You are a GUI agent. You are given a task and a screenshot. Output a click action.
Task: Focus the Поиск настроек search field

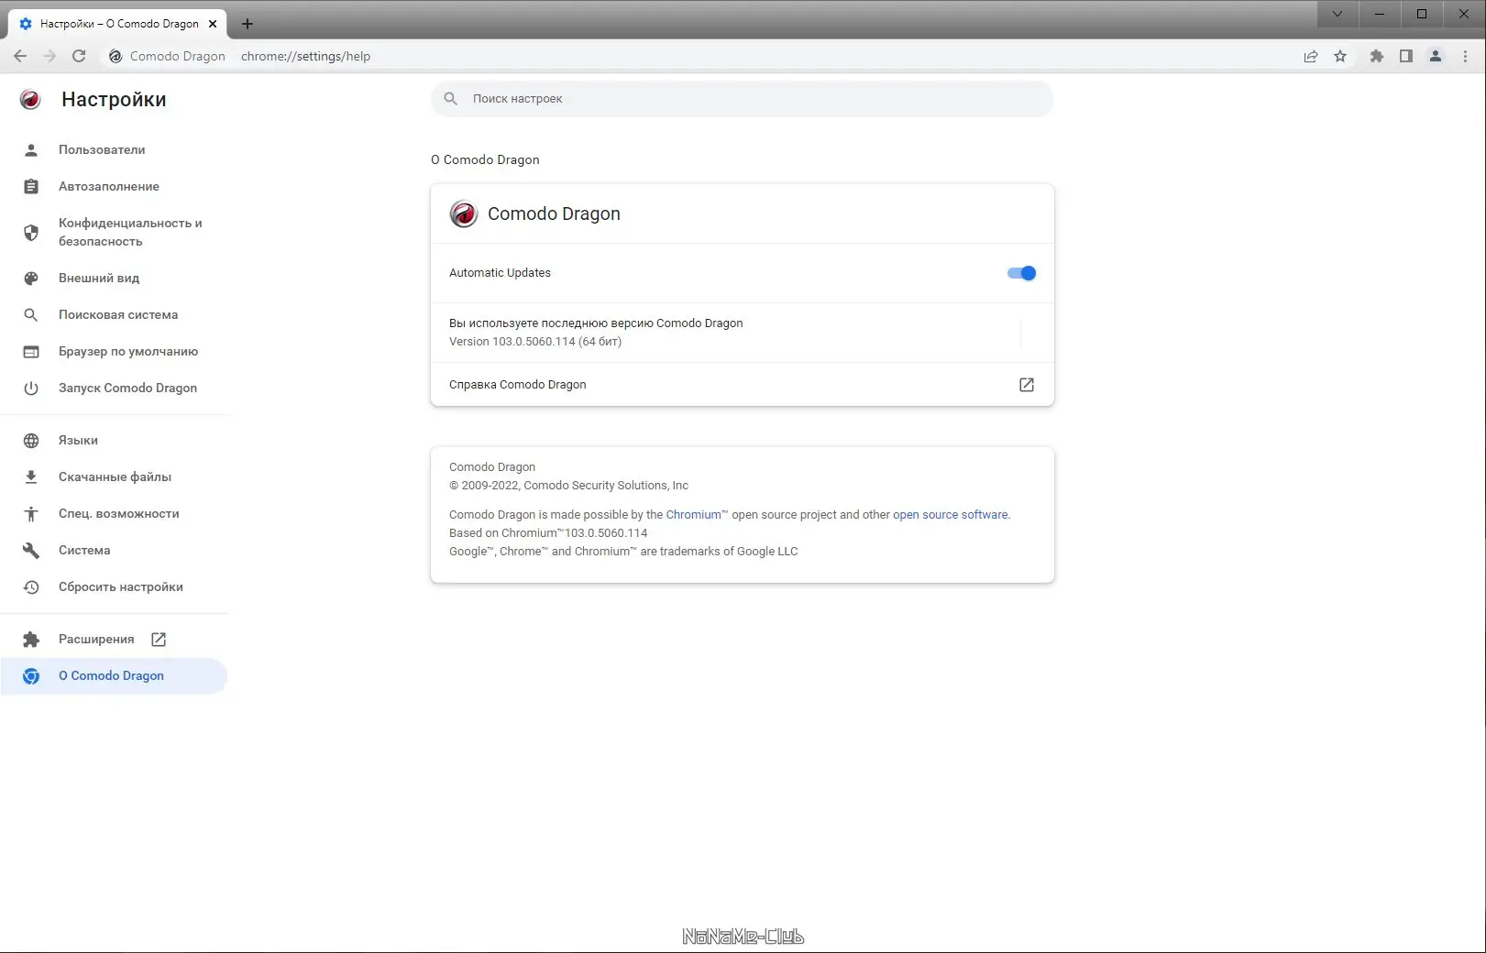click(x=743, y=98)
